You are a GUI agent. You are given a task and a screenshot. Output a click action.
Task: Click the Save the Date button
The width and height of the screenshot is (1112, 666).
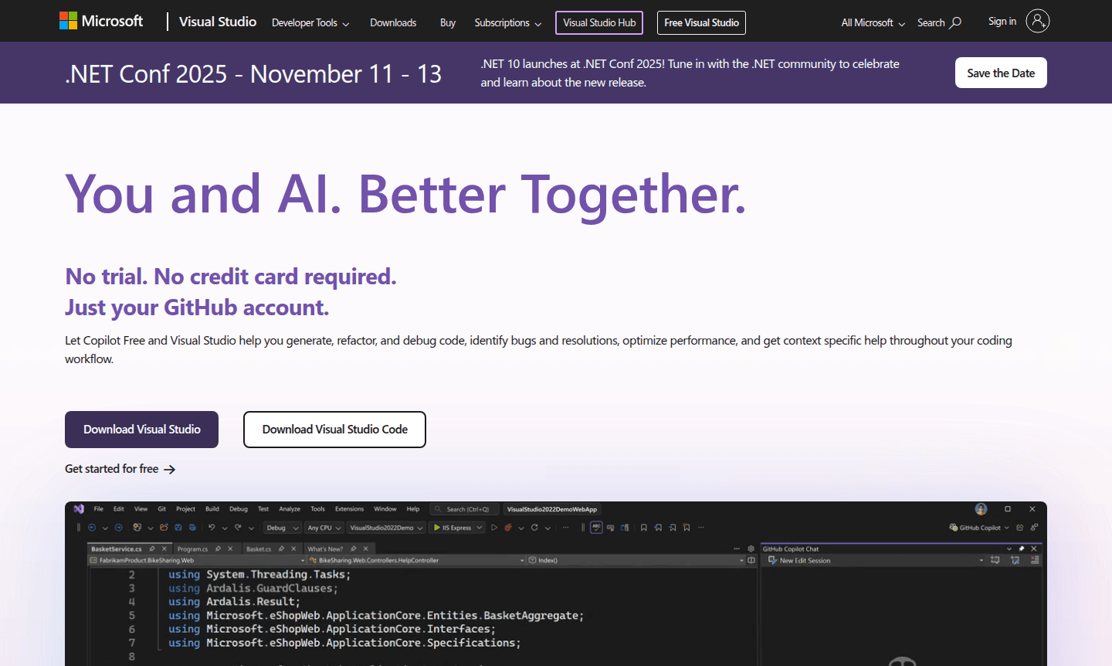[1001, 73]
